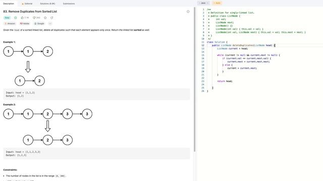
Task: Click line number 1 in gutter
Action: pos(203,10)
